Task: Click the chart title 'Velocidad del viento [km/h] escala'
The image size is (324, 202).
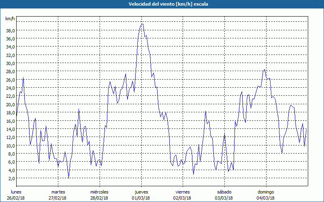Action: (162, 4)
